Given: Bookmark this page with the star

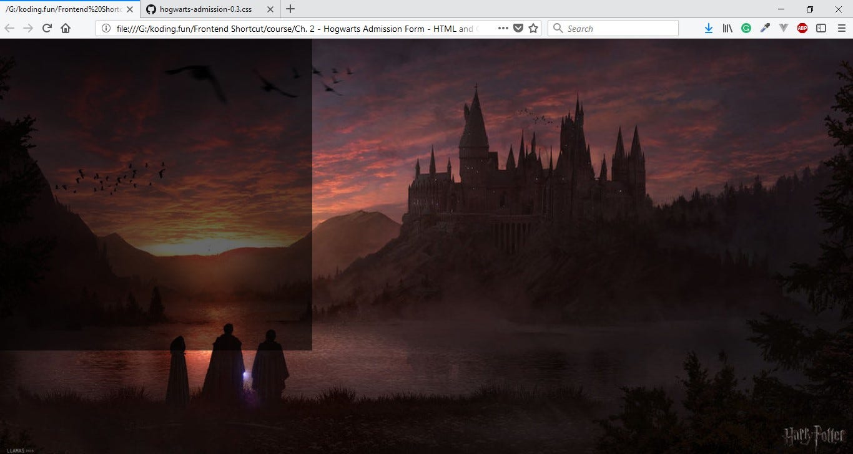Looking at the screenshot, I should [x=533, y=28].
